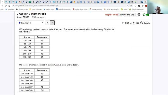The width and height of the screenshot is (168, 95).
Task: Open the Latest Headlines bookmark
Action: 35,9
